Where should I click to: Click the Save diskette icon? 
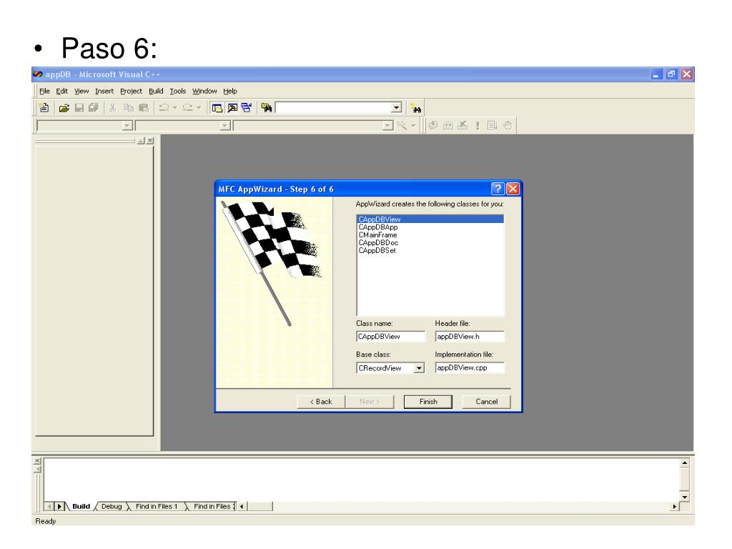[x=79, y=108]
